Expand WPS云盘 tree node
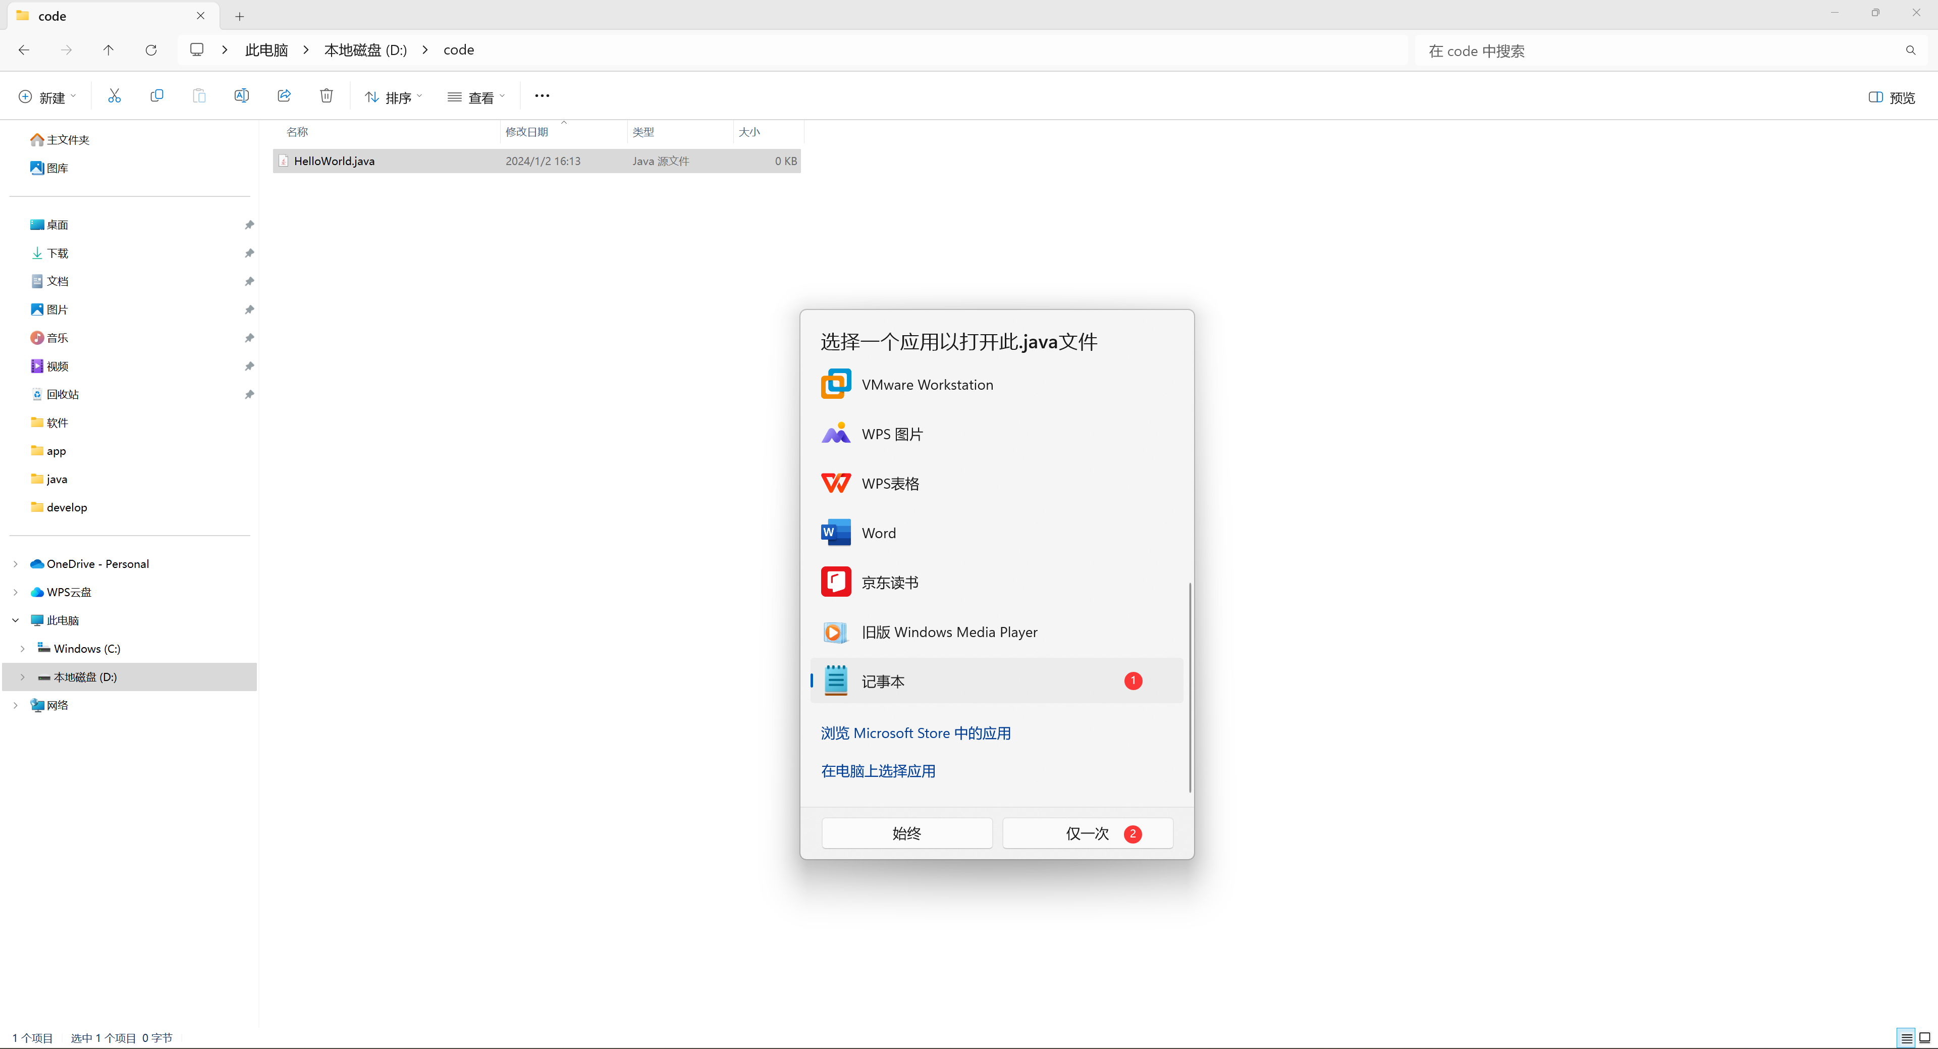1938x1049 pixels. (x=15, y=592)
